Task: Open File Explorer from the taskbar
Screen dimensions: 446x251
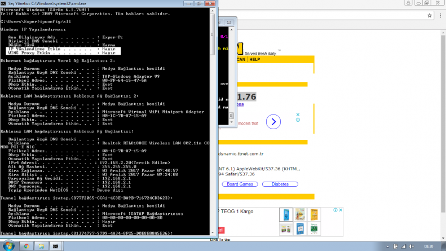Action: click(41, 246)
